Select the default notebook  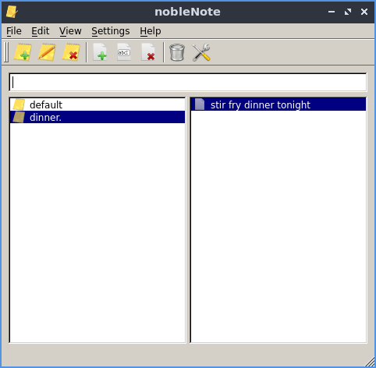[x=98, y=104]
